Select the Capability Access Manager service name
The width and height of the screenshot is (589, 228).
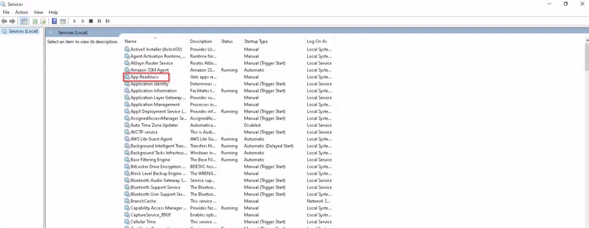click(x=158, y=208)
